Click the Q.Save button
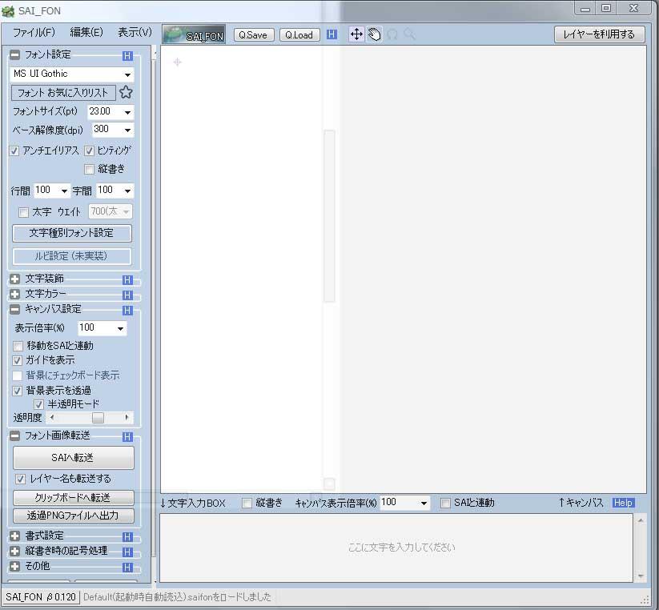The height and width of the screenshot is (610, 659). pyautogui.click(x=253, y=35)
